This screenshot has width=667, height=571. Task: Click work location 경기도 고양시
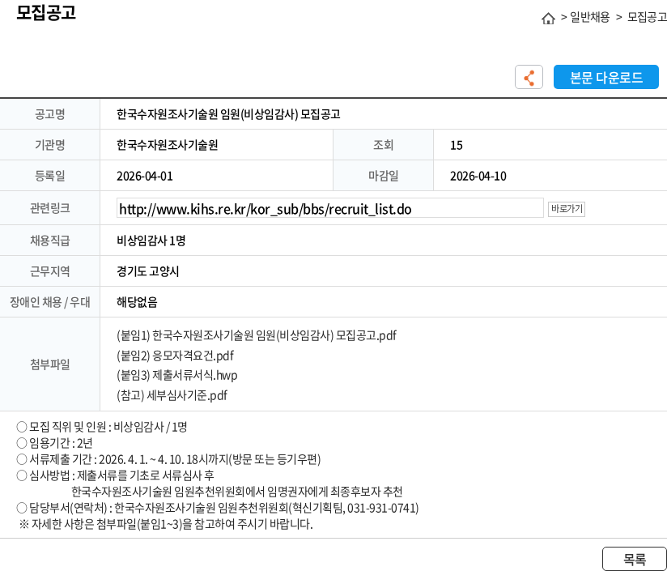point(147,271)
